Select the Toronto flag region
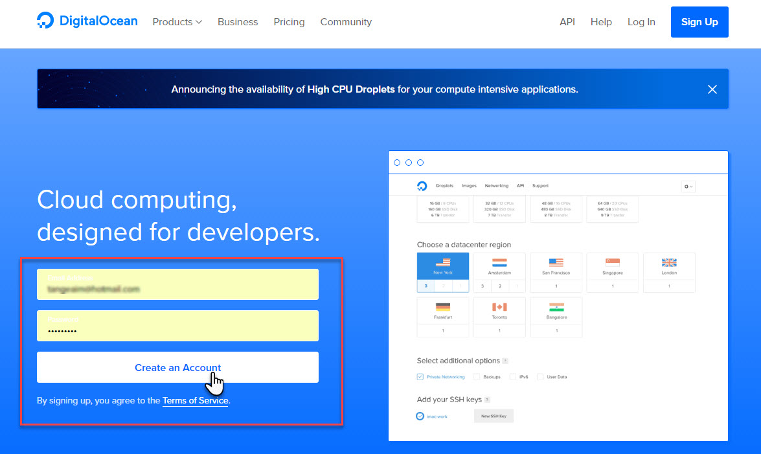Image resolution: width=761 pixels, height=454 pixels. tap(499, 317)
